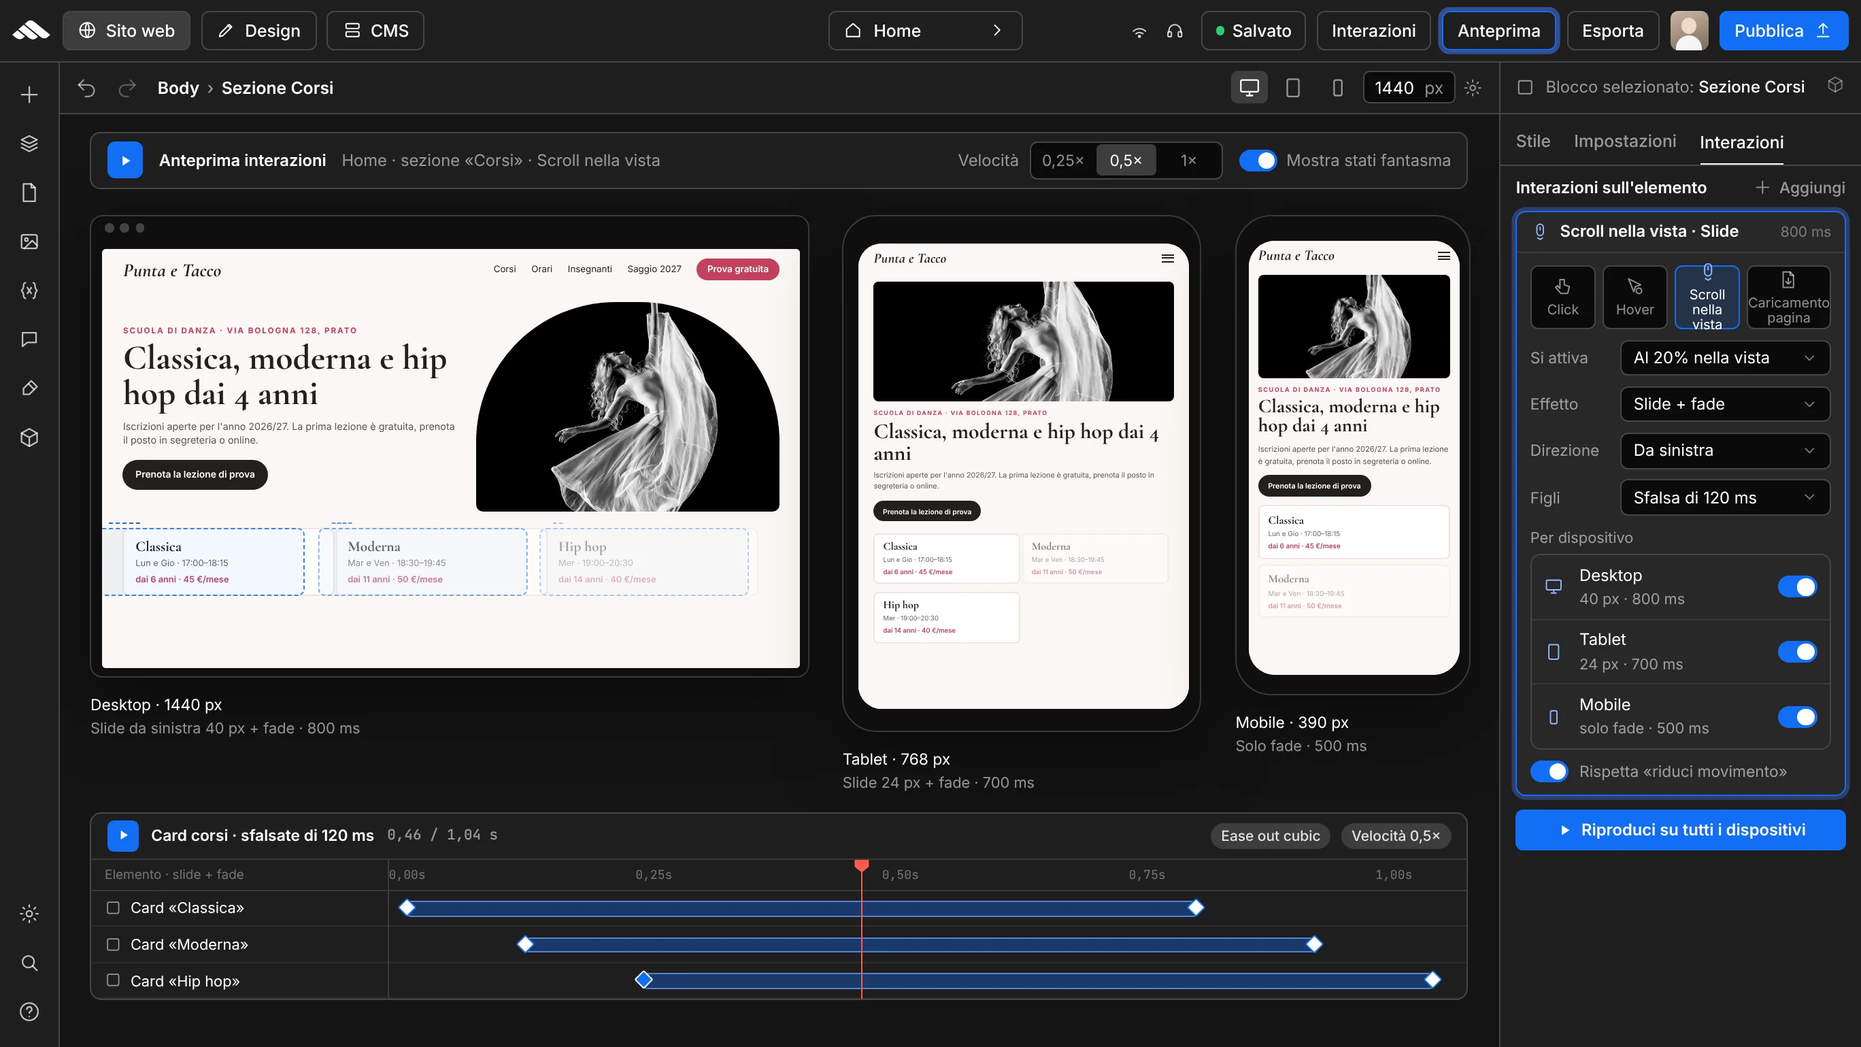Click the headphones icon in top bar

[1175, 31]
